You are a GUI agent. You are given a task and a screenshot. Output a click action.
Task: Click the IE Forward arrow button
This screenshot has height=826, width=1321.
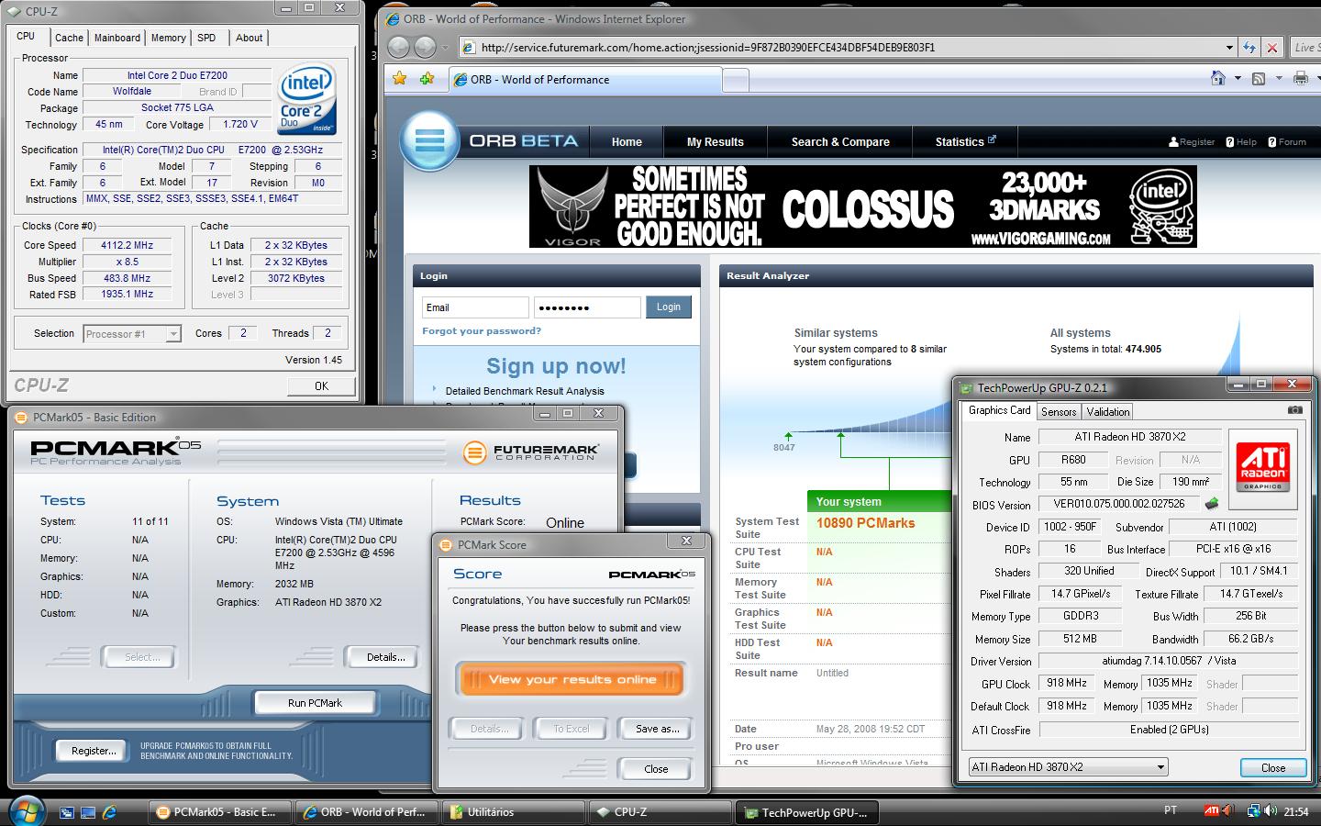(425, 47)
